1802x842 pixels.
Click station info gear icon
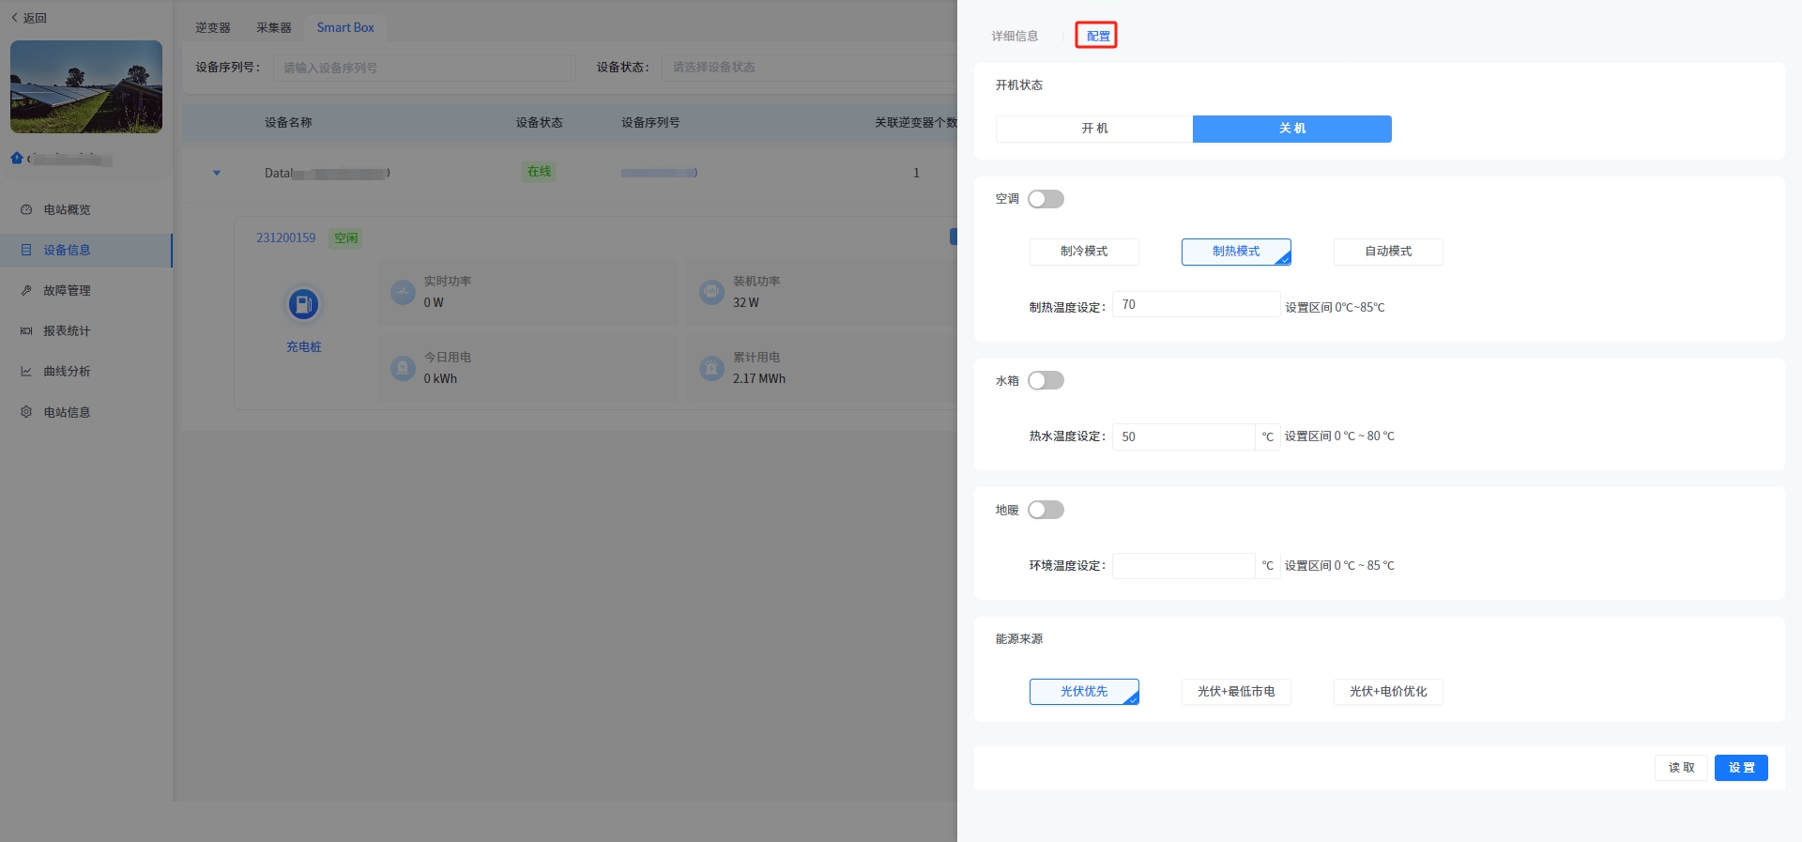[x=26, y=411]
